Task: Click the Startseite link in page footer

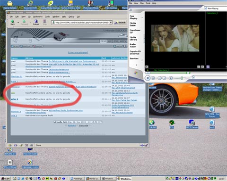Action: pyautogui.click(x=83, y=125)
